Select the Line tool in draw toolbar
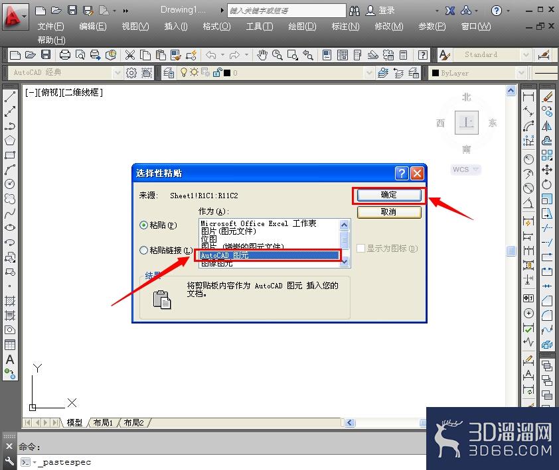The width and height of the screenshot is (559, 470). tap(9, 97)
